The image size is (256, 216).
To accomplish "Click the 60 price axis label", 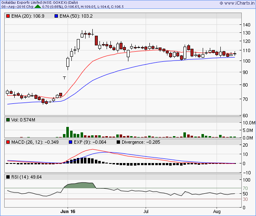I will click(245, 116).
